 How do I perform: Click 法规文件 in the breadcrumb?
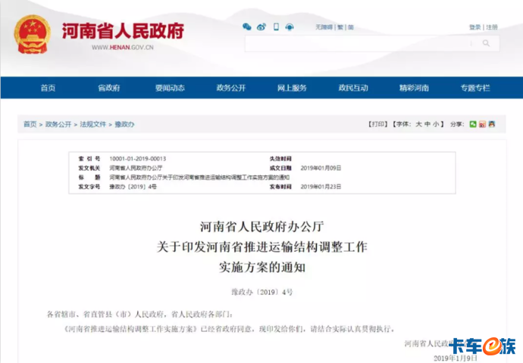click(x=92, y=124)
